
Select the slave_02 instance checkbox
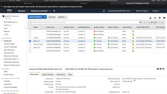point(30,48)
